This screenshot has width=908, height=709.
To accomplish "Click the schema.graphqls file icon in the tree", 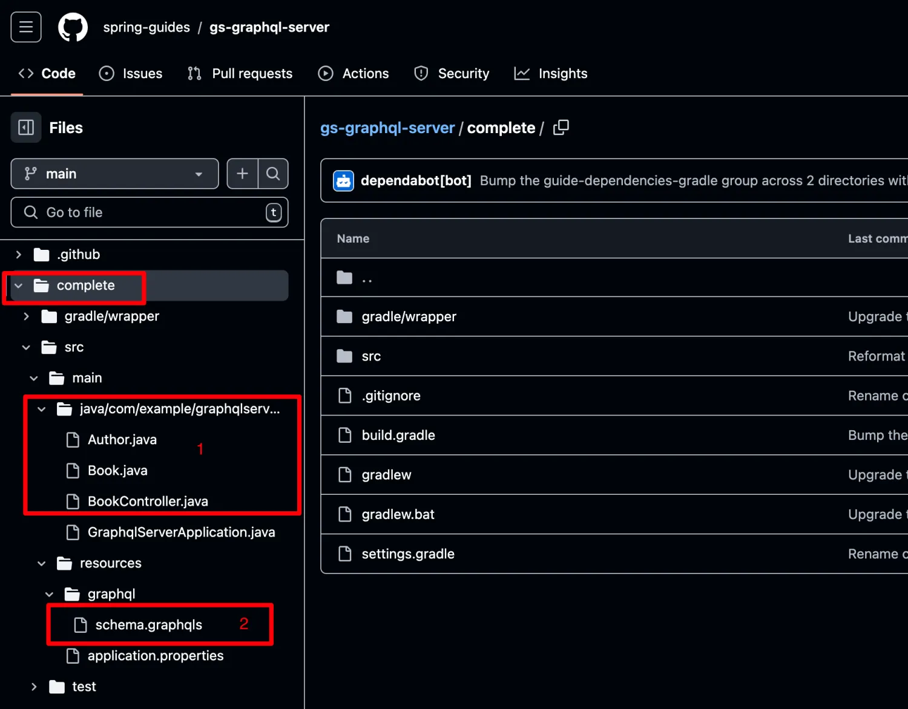I will [x=81, y=625].
